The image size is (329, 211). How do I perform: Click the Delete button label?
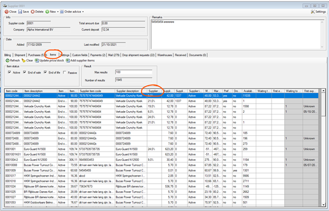tap(39, 12)
